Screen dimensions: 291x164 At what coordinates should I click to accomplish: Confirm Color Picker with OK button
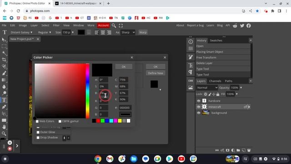[124, 67]
